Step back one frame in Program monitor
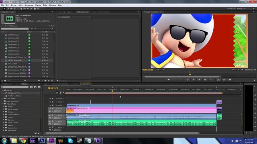This screenshot has width=257, height=144. click(x=194, y=80)
